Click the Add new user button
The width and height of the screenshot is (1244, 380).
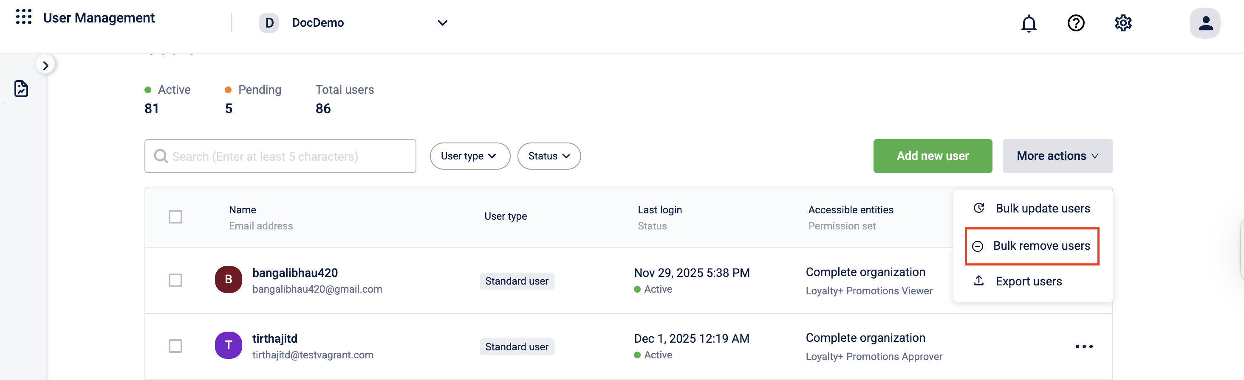(933, 156)
